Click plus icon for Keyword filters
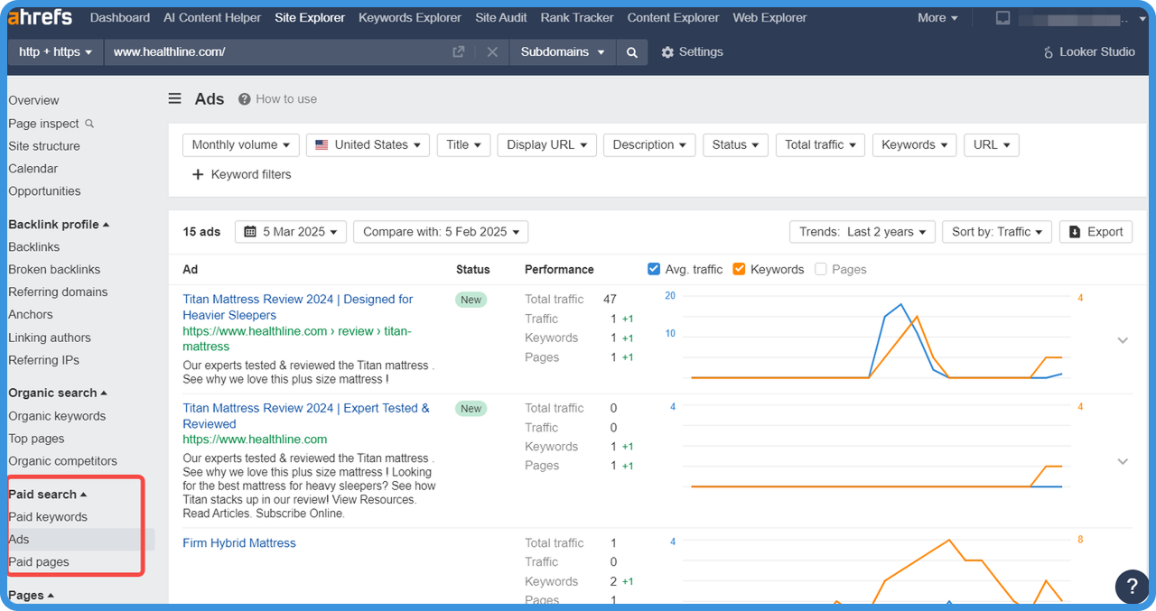Image resolution: width=1156 pixels, height=611 pixels. pyautogui.click(x=198, y=175)
